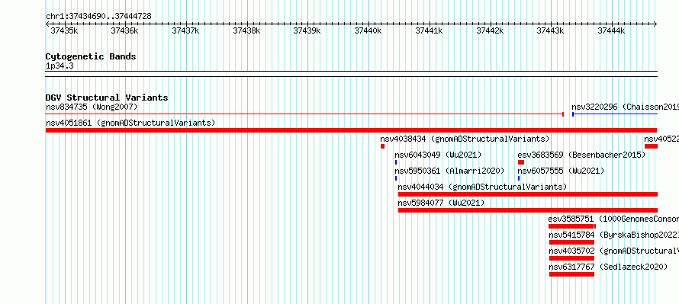The width and height of the screenshot is (679, 304).
Task: Click the 37439k ruler position
Action: (x=307, y=30)
